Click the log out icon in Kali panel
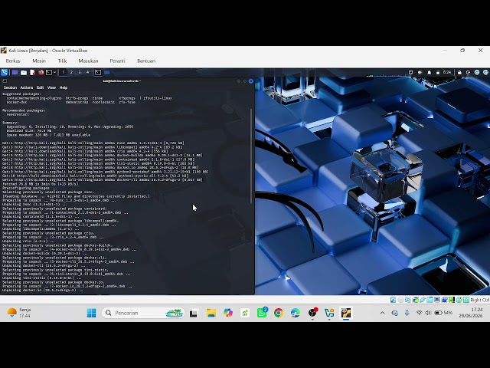 468,73
